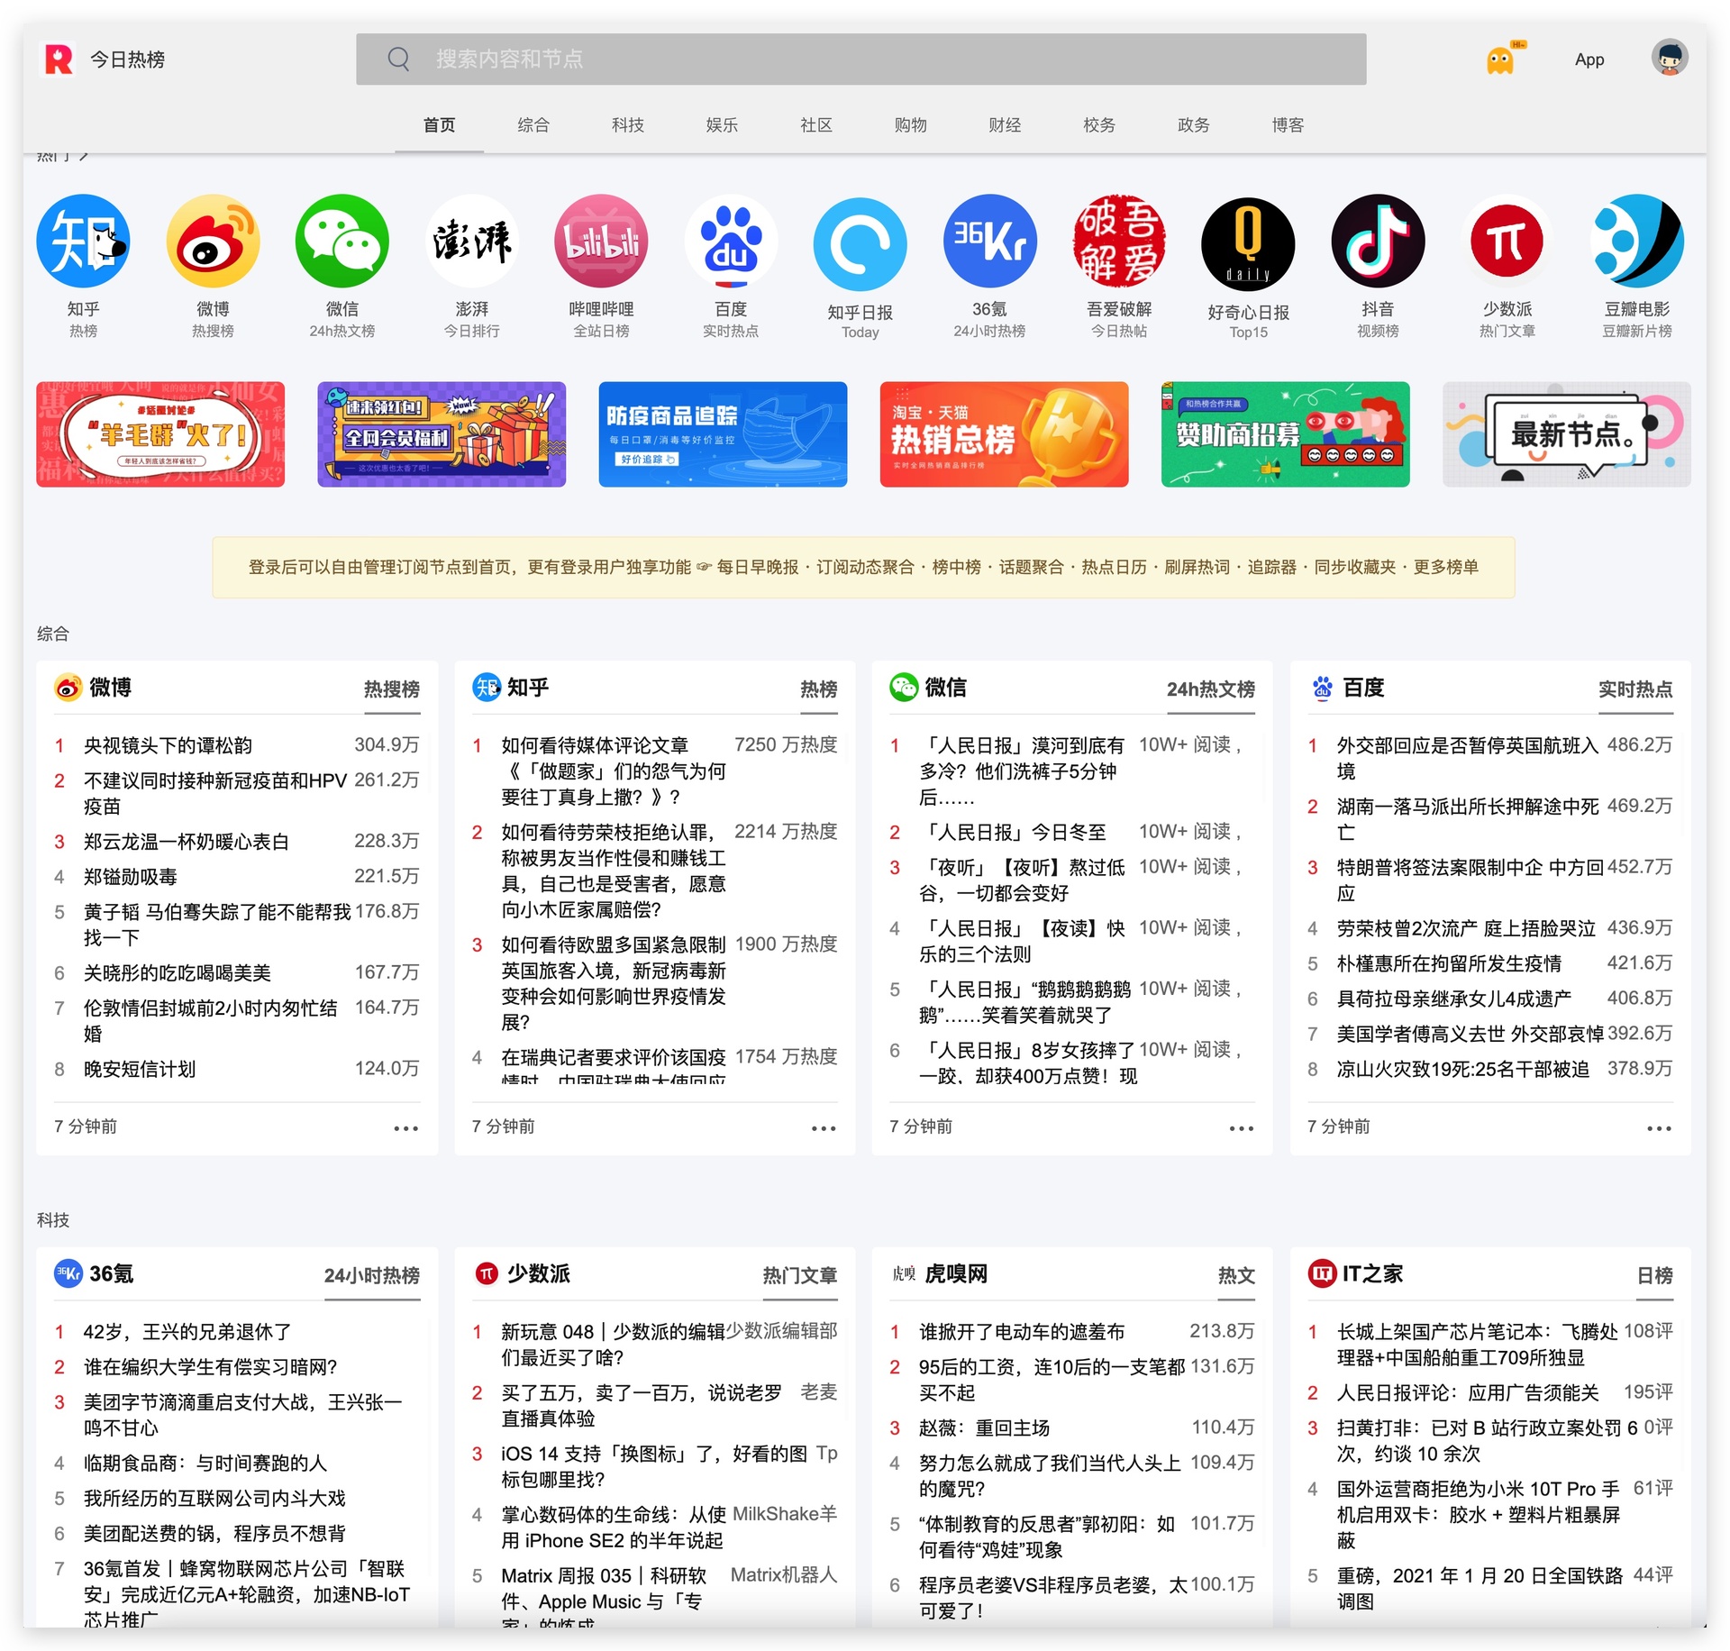Toggle 综合 section visibility
The image size is (1730, 1651).
pos(52,634)
